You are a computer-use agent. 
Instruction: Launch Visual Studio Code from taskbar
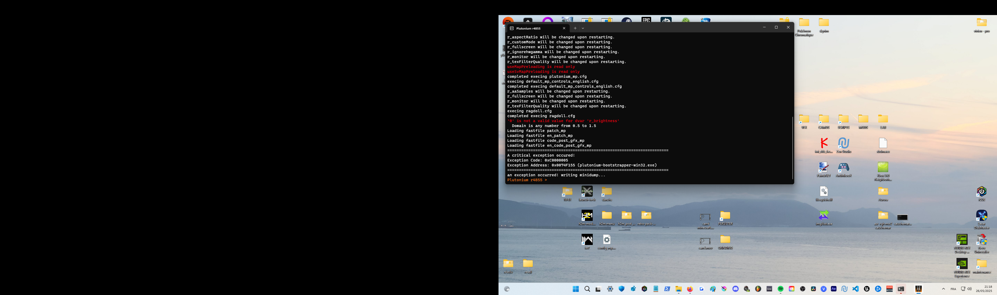(855, 289)
